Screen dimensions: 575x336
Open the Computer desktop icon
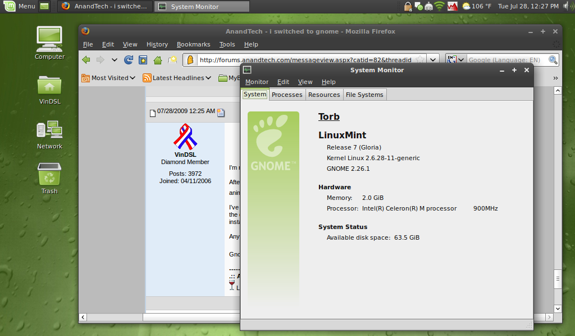[x=49, y=43]
